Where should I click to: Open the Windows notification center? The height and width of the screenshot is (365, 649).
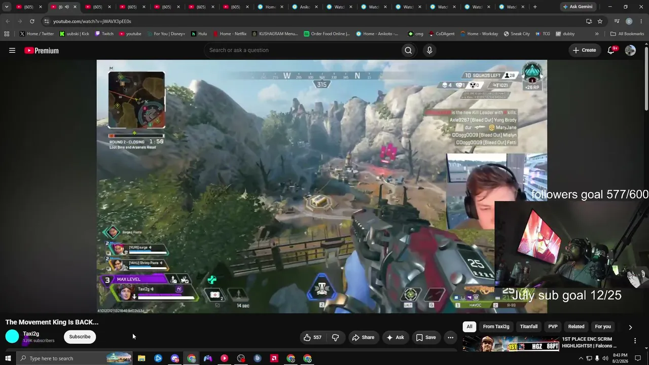tap(638, 358)
